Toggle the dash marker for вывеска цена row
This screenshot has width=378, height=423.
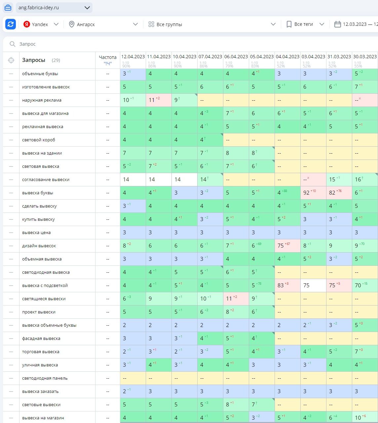point(11,233)
